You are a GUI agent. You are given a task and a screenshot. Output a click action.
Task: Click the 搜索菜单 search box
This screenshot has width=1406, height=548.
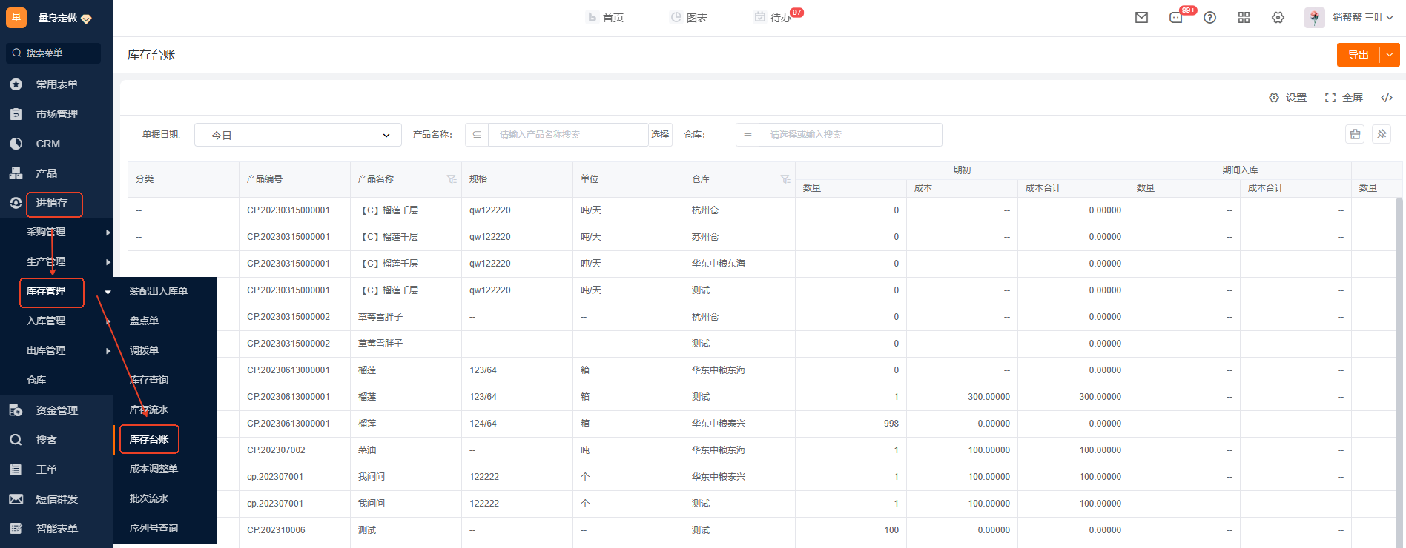[53, 53]
